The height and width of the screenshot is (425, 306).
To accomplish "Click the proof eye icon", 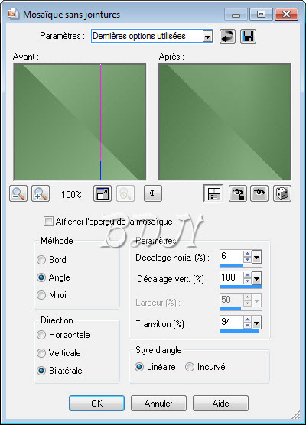I will click(259, 193).
